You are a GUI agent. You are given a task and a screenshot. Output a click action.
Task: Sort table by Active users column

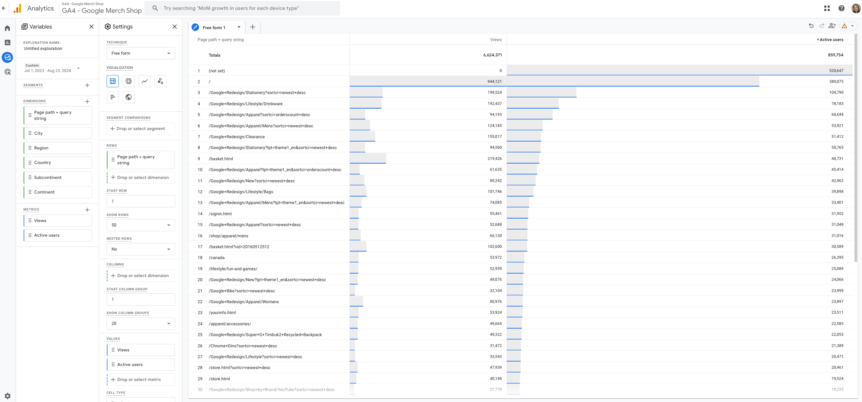pos(831,40)
